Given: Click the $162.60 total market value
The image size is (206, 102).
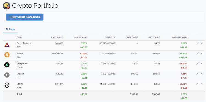Looking at the screenshot, I should point(156,94).
